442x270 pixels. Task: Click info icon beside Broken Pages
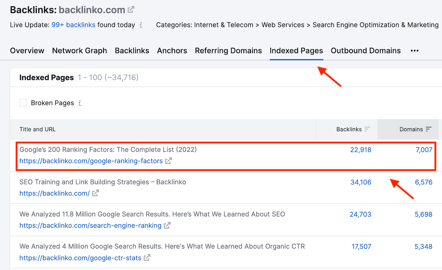[x=80, y=103]
